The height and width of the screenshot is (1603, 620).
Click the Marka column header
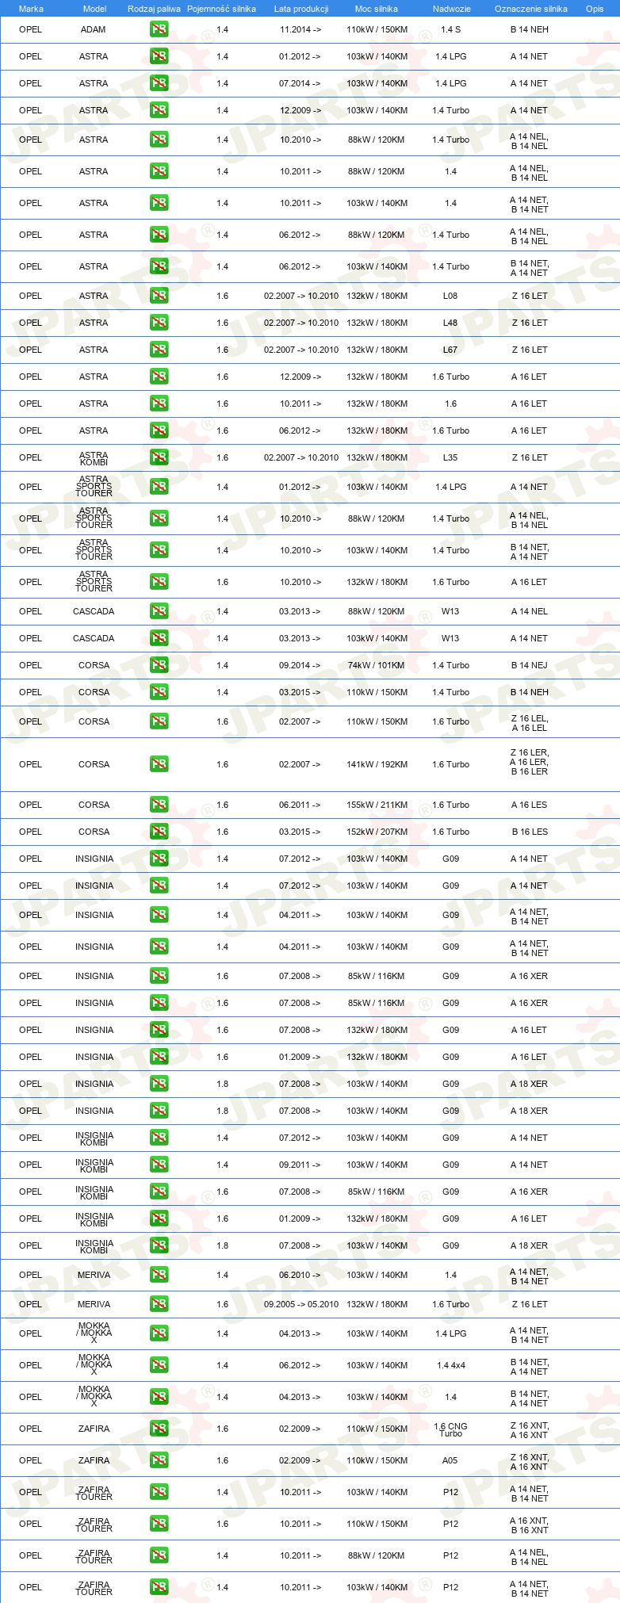pos(31,9)
